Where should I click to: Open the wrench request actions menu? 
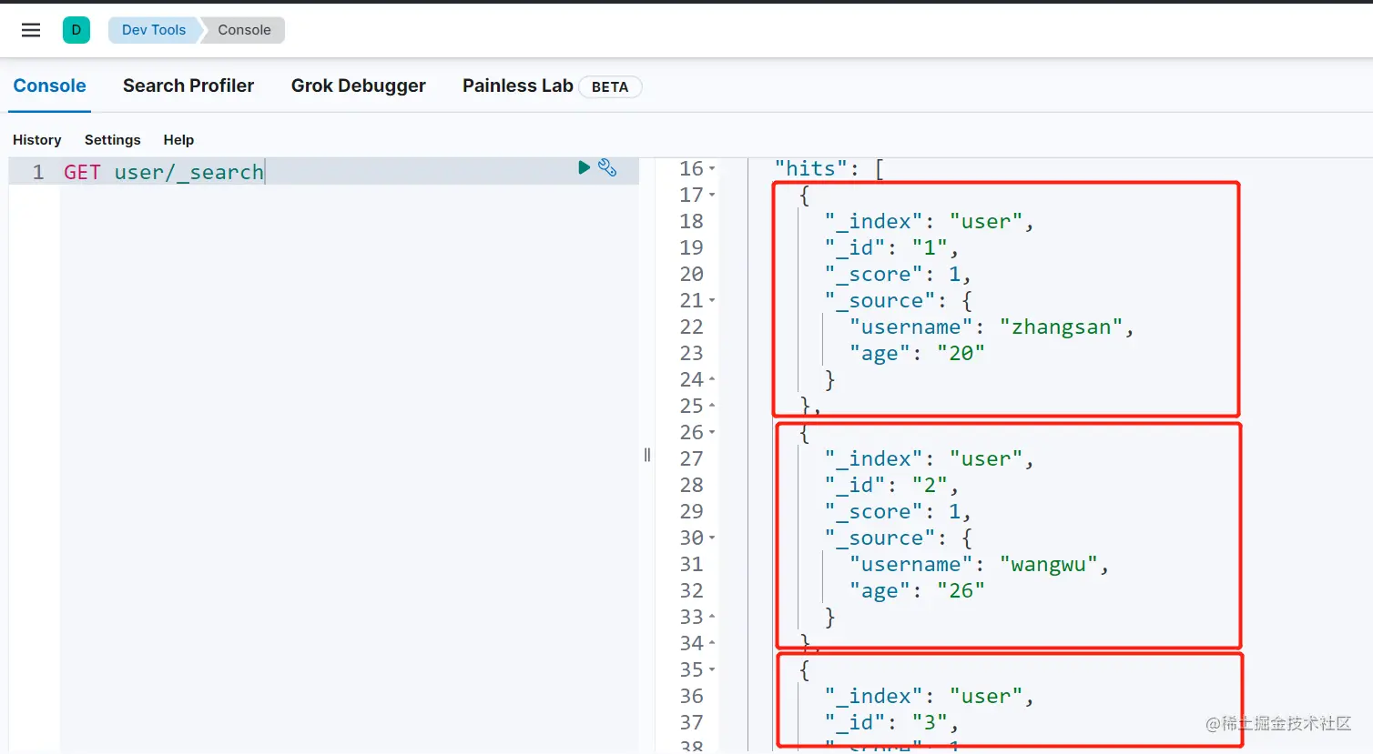(x=607, y=167)
